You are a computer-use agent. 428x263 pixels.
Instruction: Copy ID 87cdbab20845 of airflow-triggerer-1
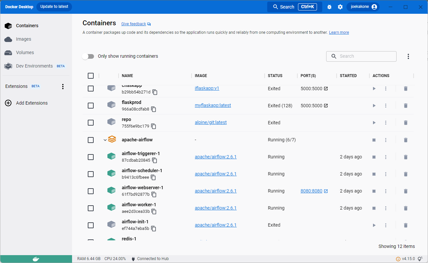[155, 160]
